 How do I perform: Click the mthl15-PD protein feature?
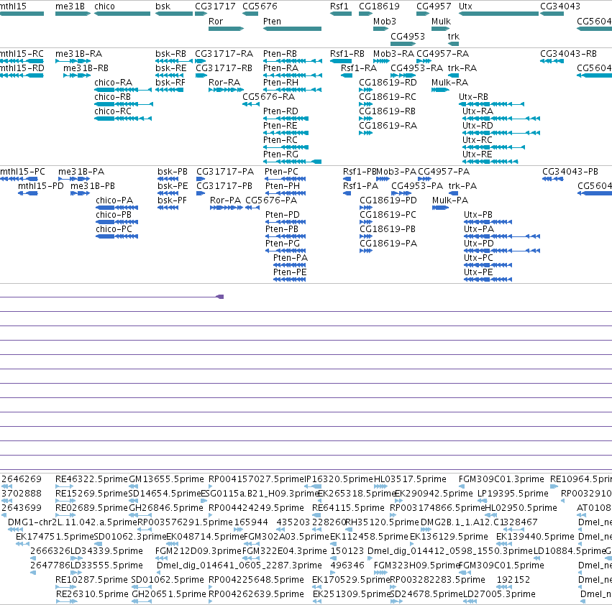pos(28,193)
